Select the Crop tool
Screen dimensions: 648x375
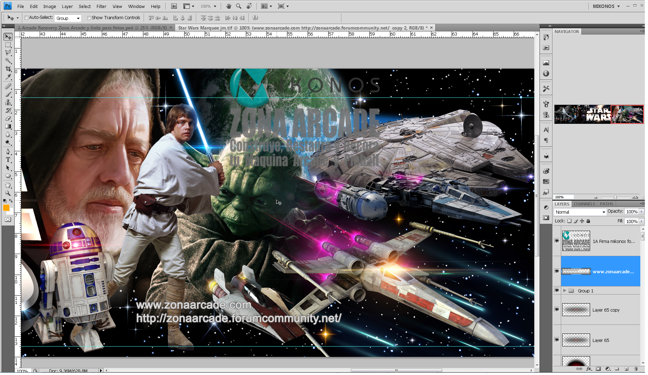[x=8, y=69]
